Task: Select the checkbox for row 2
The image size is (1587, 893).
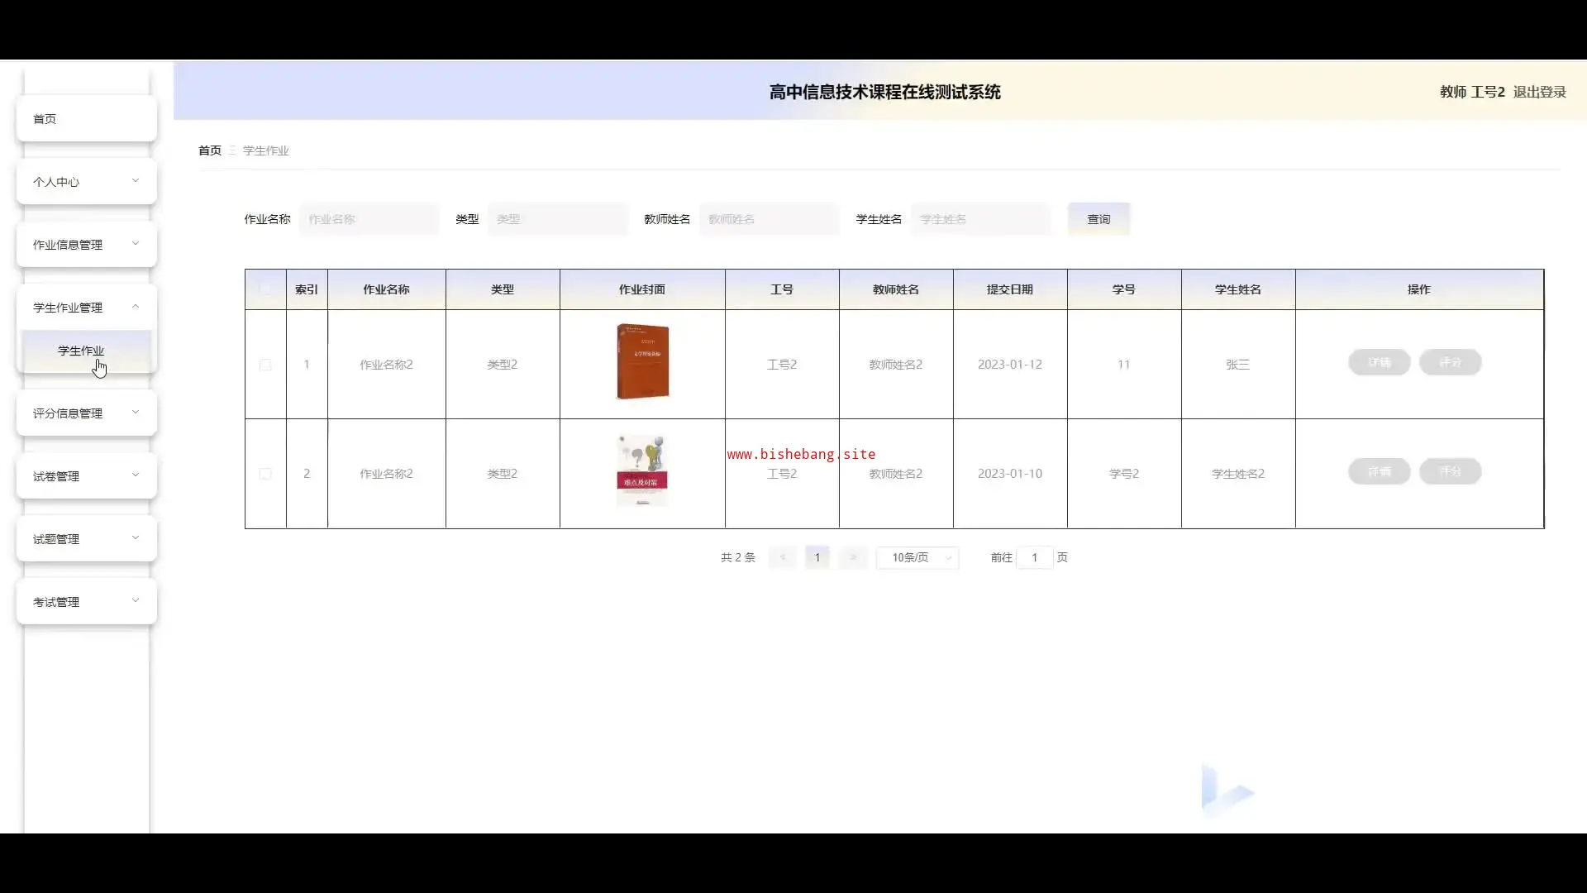Action: tap(265, 474)
